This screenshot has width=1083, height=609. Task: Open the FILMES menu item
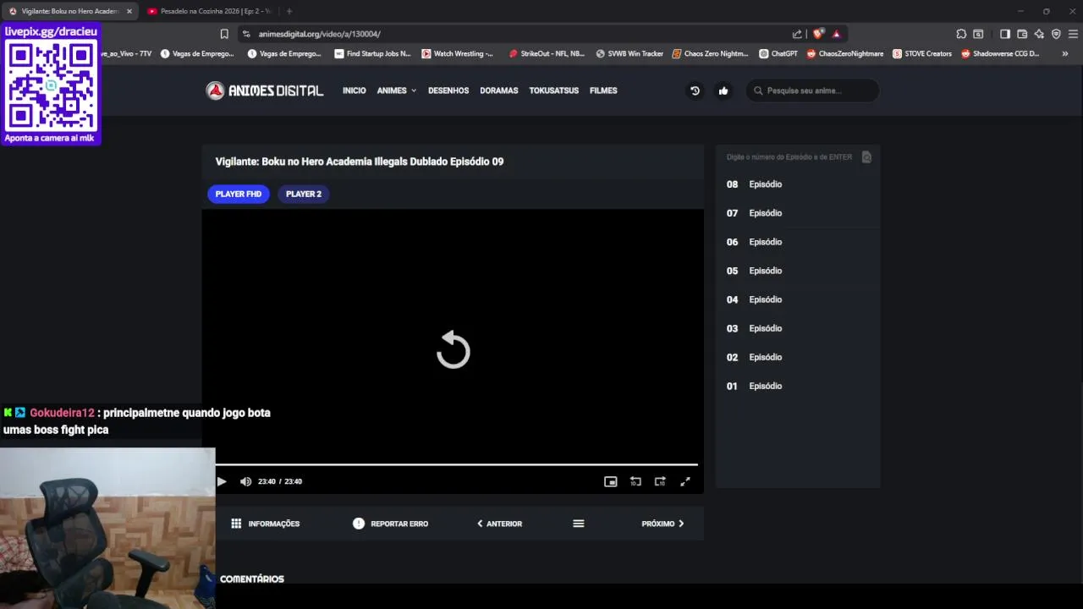click(603, 91)
